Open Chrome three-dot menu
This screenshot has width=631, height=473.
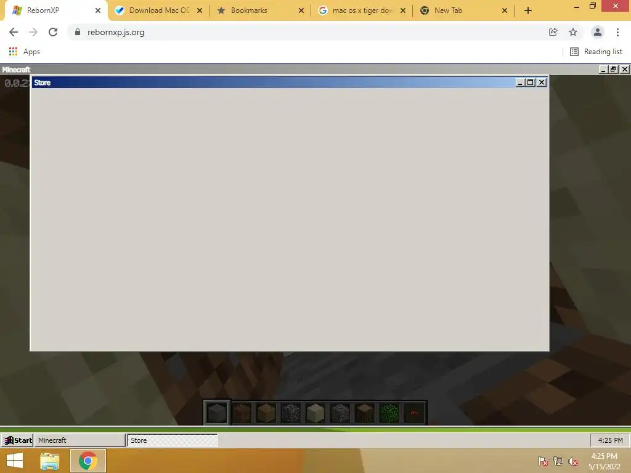pos(617,32)
